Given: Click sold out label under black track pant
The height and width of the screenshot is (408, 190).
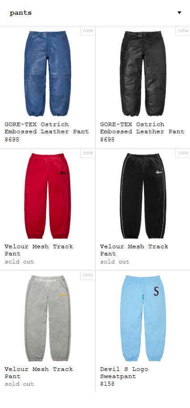Looking at the screenshot, I should [x=114, y=262].
